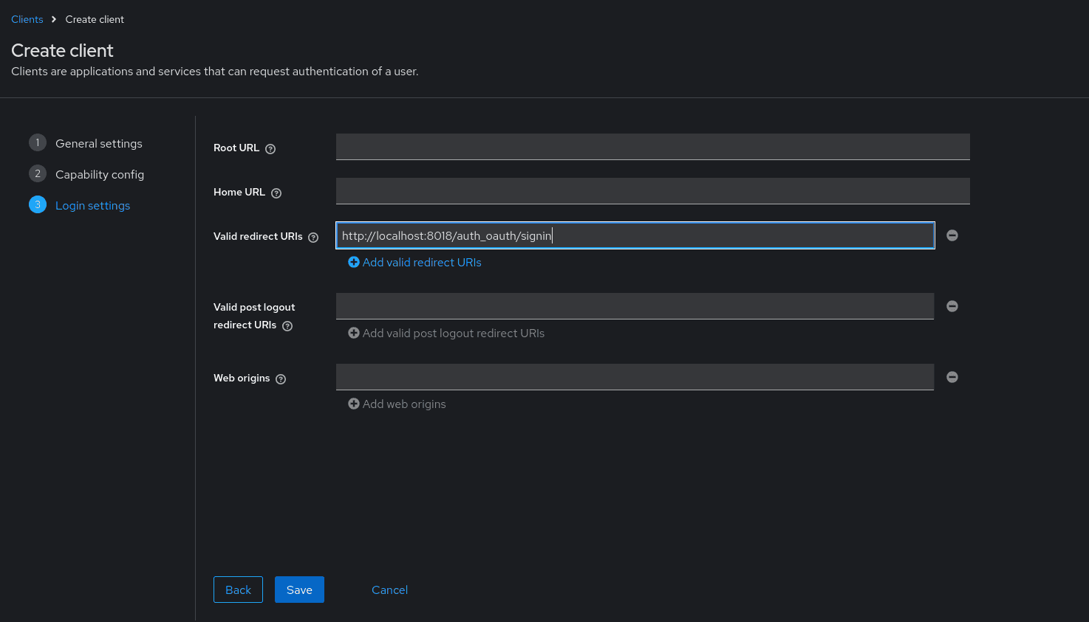The width and height of the screenshot is (1089, 622).
Task: Select the Login settings step
Action: pos(92,205)
